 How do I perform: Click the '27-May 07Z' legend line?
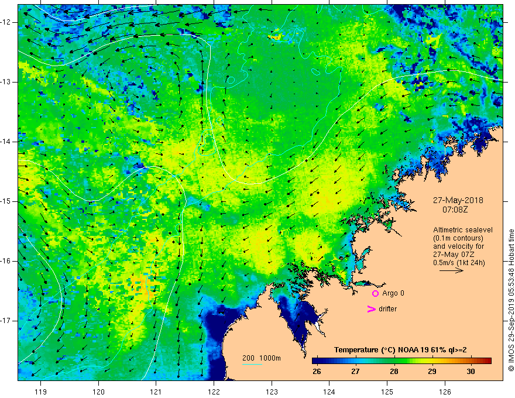click(453, 255)
